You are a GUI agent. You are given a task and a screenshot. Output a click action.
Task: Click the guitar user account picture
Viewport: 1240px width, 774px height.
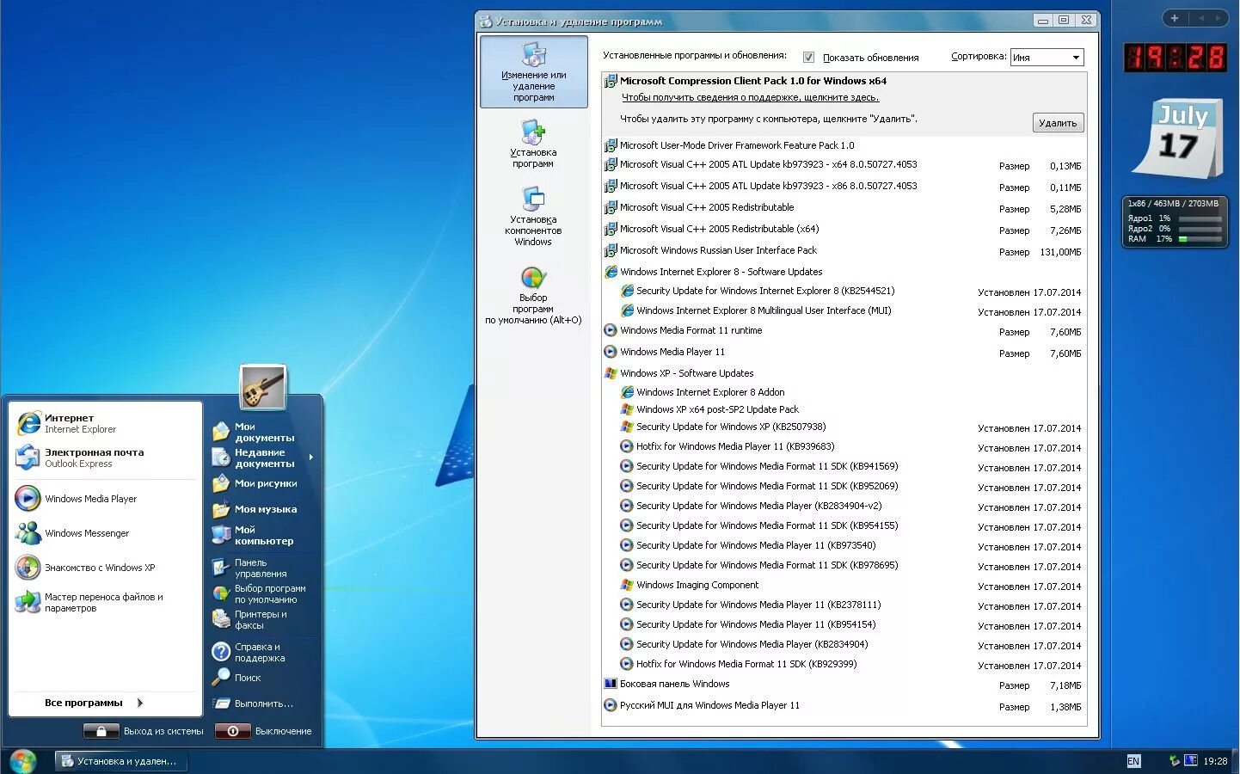point(262,388)
